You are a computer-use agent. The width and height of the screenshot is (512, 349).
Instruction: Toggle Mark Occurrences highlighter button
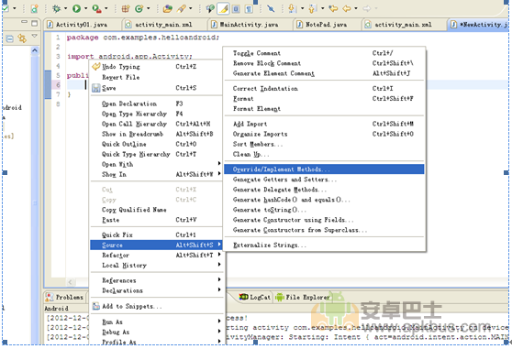click(x=223, y=8)
